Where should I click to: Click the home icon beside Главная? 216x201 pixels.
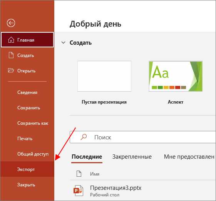pyautogui.click(x=11, y=40)
